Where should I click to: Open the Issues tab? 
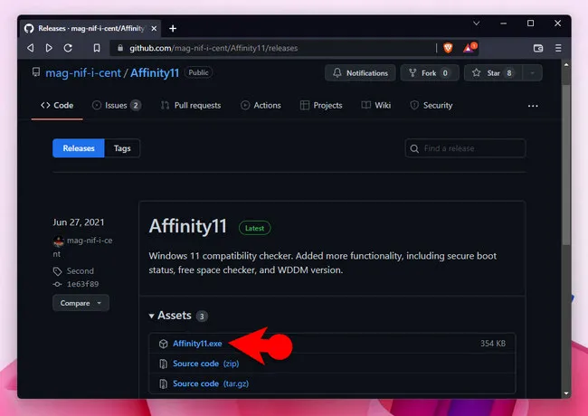click(117, 105)
